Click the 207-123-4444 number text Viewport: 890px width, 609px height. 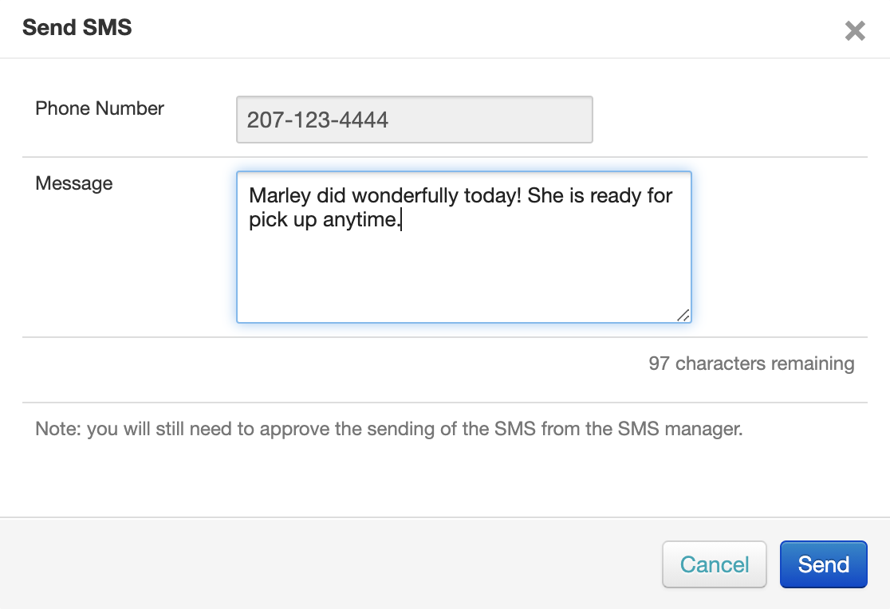[317, 120]
